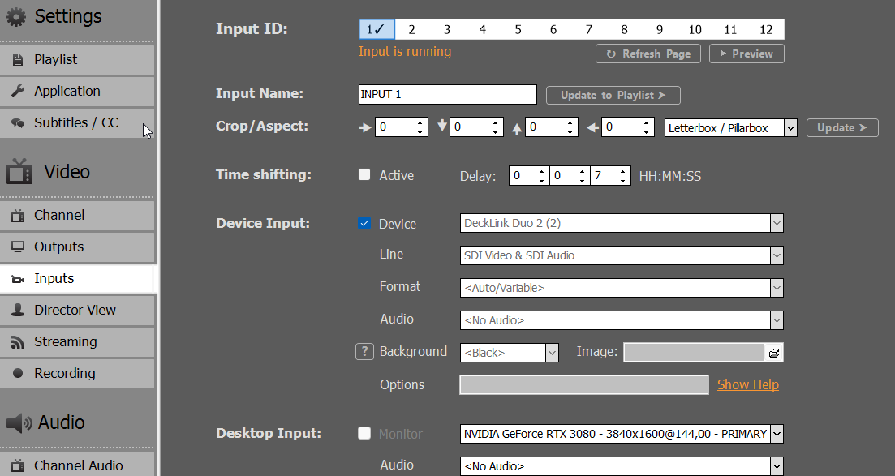895x476 pixels.
Task: Uncheck the Device checkbox under Device Input
Action: coord(364,223)
